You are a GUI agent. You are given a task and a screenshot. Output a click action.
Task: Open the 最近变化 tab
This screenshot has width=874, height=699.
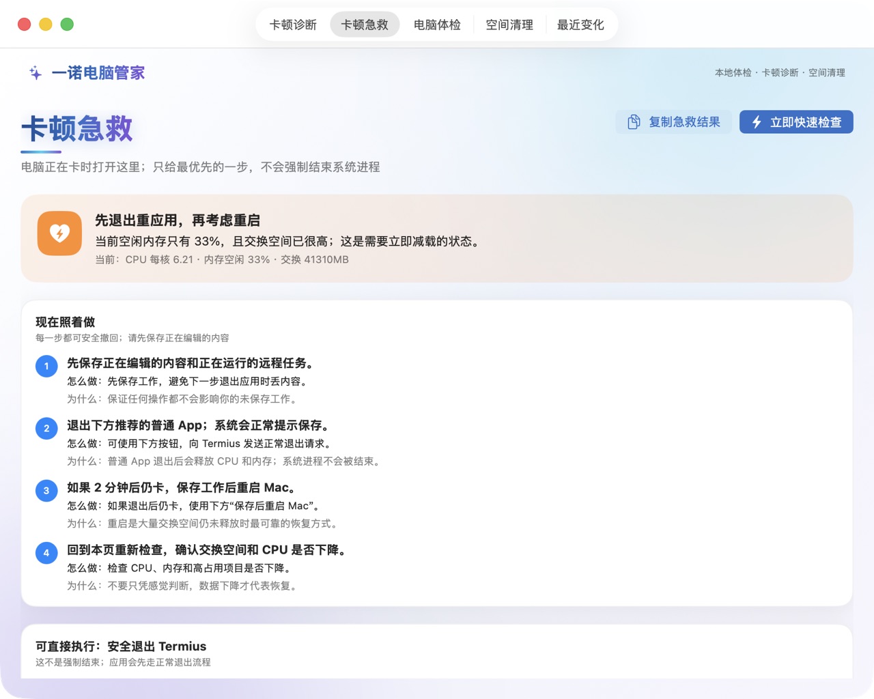(x=580, y=25)
